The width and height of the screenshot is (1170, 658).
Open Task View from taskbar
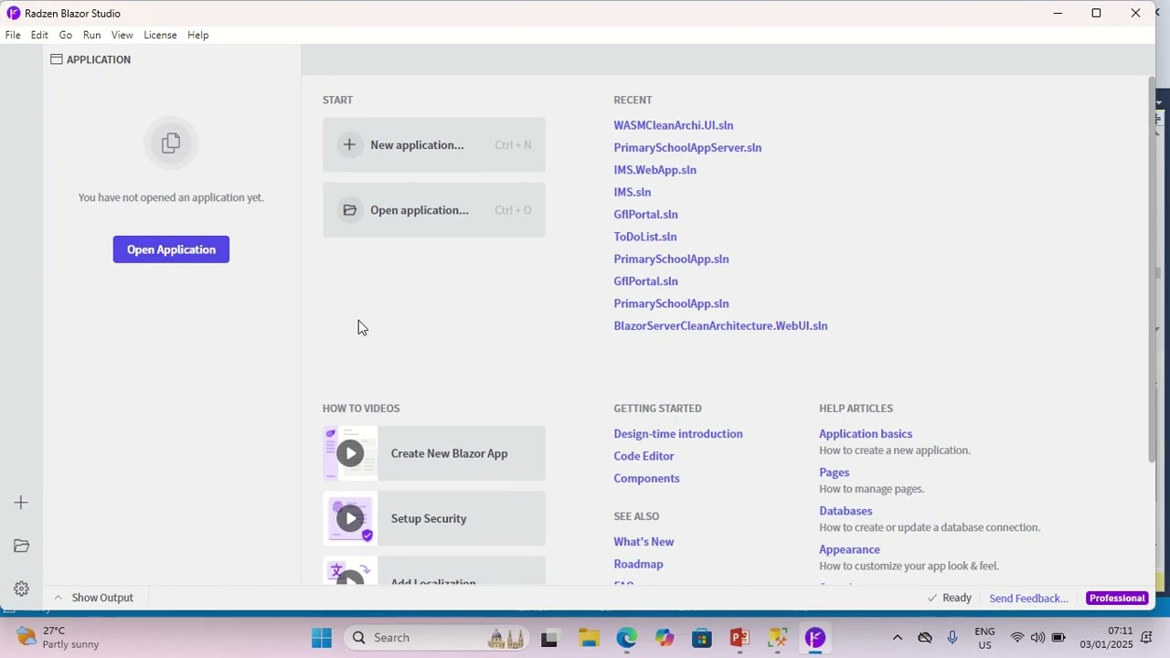549,638
